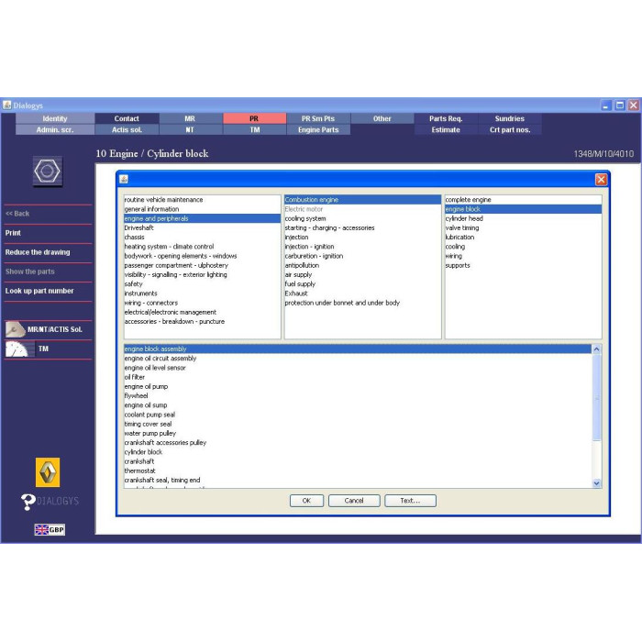The width and height of the screenshot is (642, 642).
Task: Open the Other tab
Action: (382, 118)
